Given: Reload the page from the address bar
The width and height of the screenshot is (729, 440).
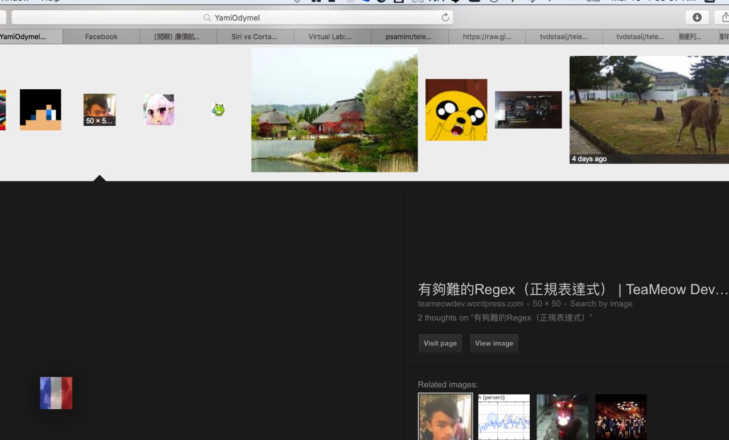Looking at the screenshot, I should (x=445, y=18).
